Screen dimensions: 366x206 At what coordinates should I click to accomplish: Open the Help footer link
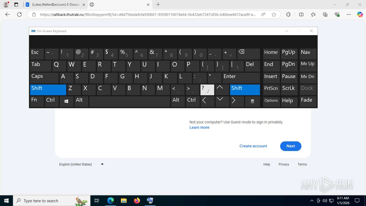pos(267,164)
